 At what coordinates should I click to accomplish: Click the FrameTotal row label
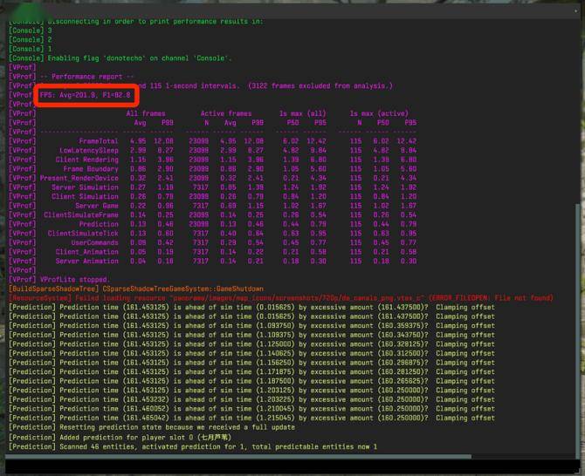98,140
